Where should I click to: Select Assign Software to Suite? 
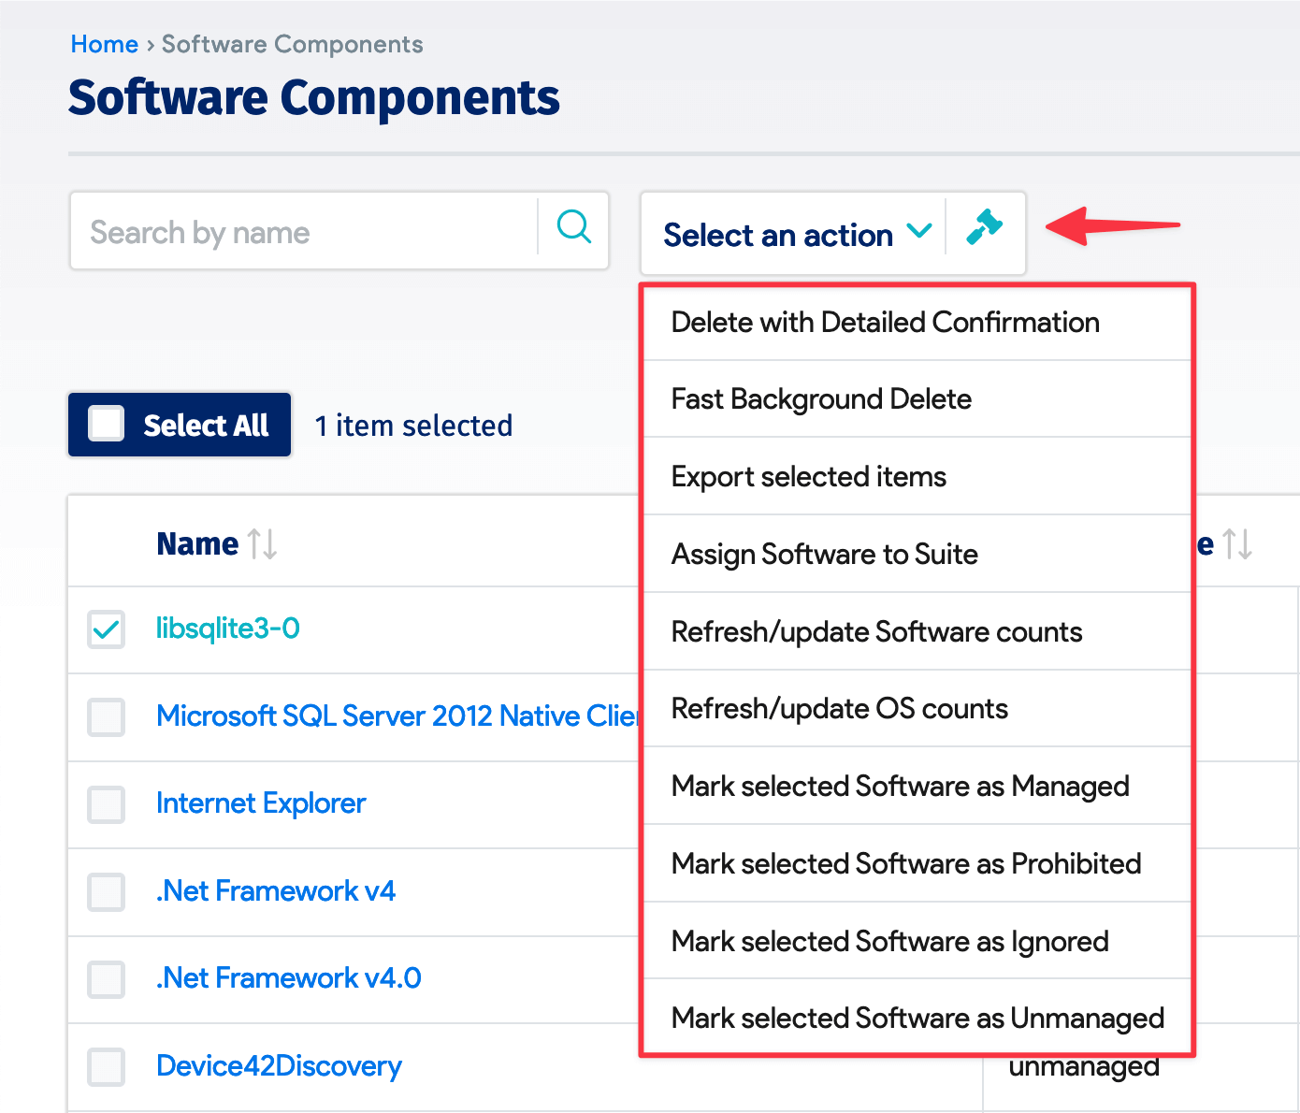(824, 554)
